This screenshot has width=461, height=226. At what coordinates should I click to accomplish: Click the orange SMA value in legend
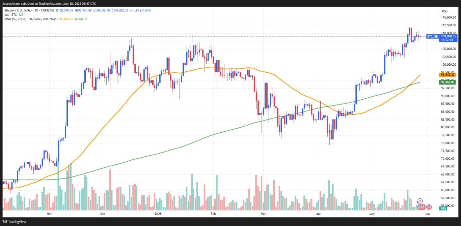click(x=66, y=19)
